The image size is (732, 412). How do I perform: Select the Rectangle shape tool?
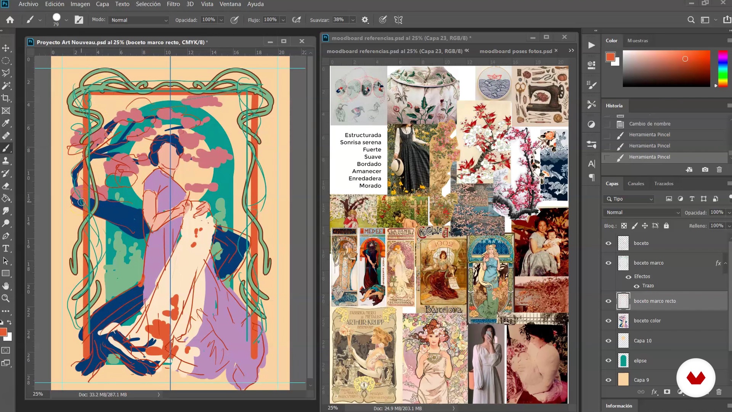pos(6,274)
